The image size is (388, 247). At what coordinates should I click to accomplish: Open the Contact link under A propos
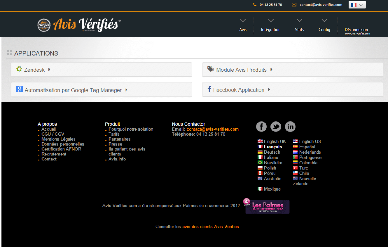49,159
